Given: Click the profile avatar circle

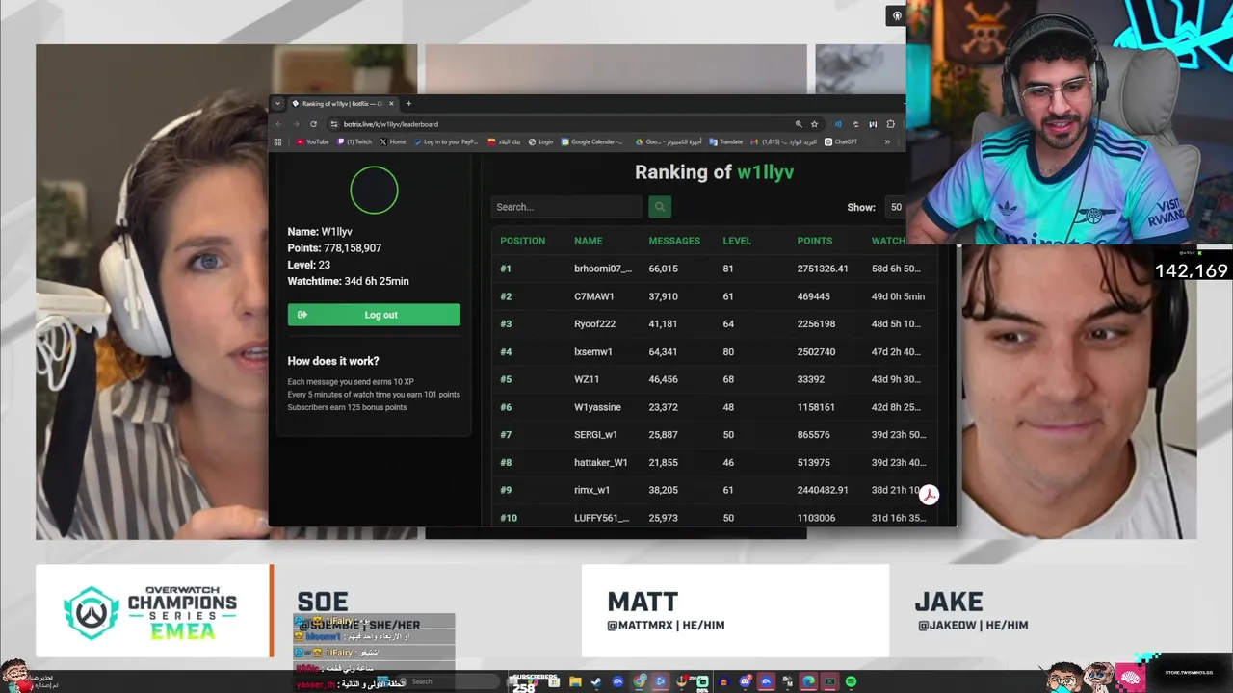Looking at the screenshot, I should click(x=374, y=190).
